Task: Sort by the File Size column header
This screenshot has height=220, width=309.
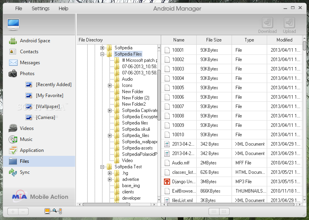Action: (x=214, y=40)
